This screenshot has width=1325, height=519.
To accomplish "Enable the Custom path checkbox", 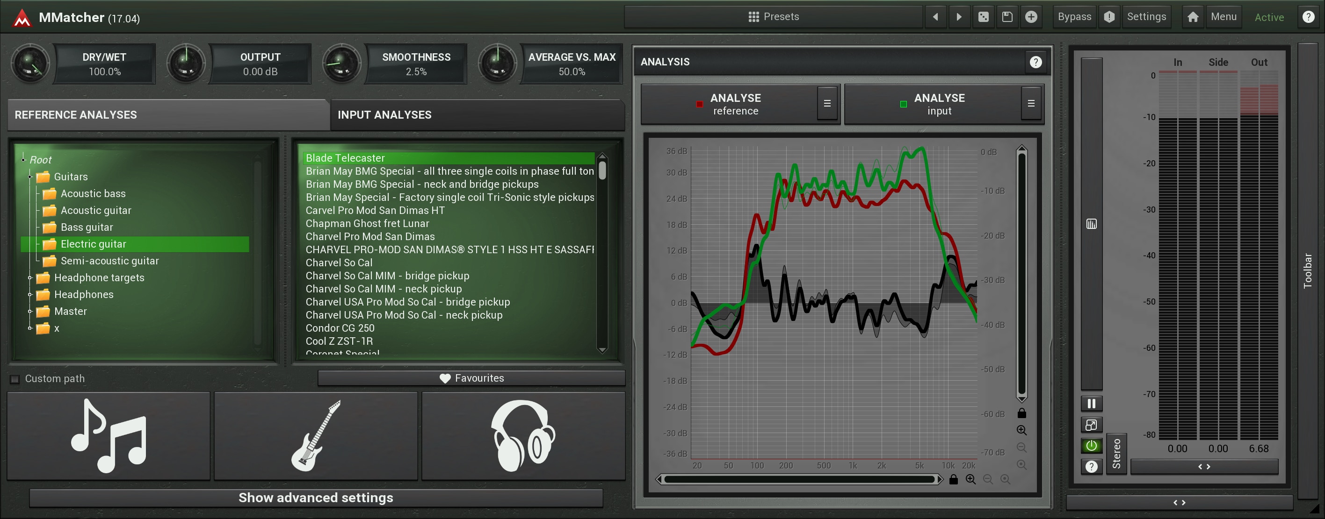I will pos(15,379).
